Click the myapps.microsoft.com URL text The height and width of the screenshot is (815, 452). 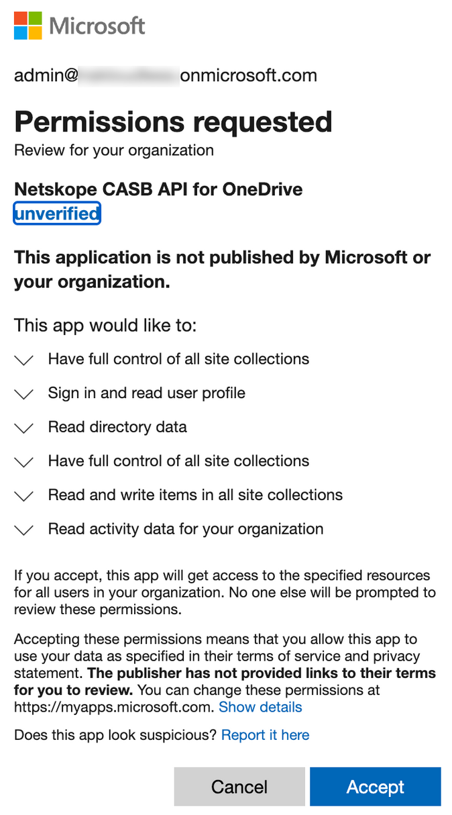[x=114, y=707]
